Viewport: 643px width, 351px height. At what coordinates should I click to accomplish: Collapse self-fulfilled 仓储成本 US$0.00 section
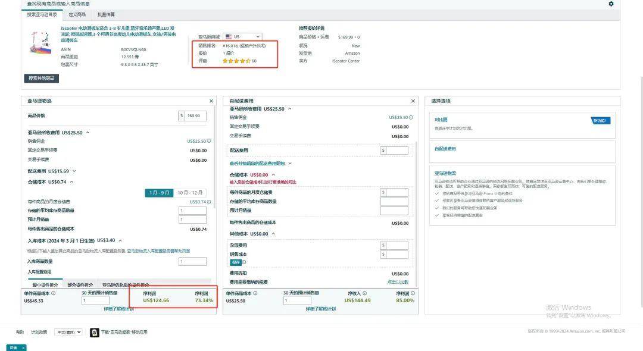click(273, 175)
